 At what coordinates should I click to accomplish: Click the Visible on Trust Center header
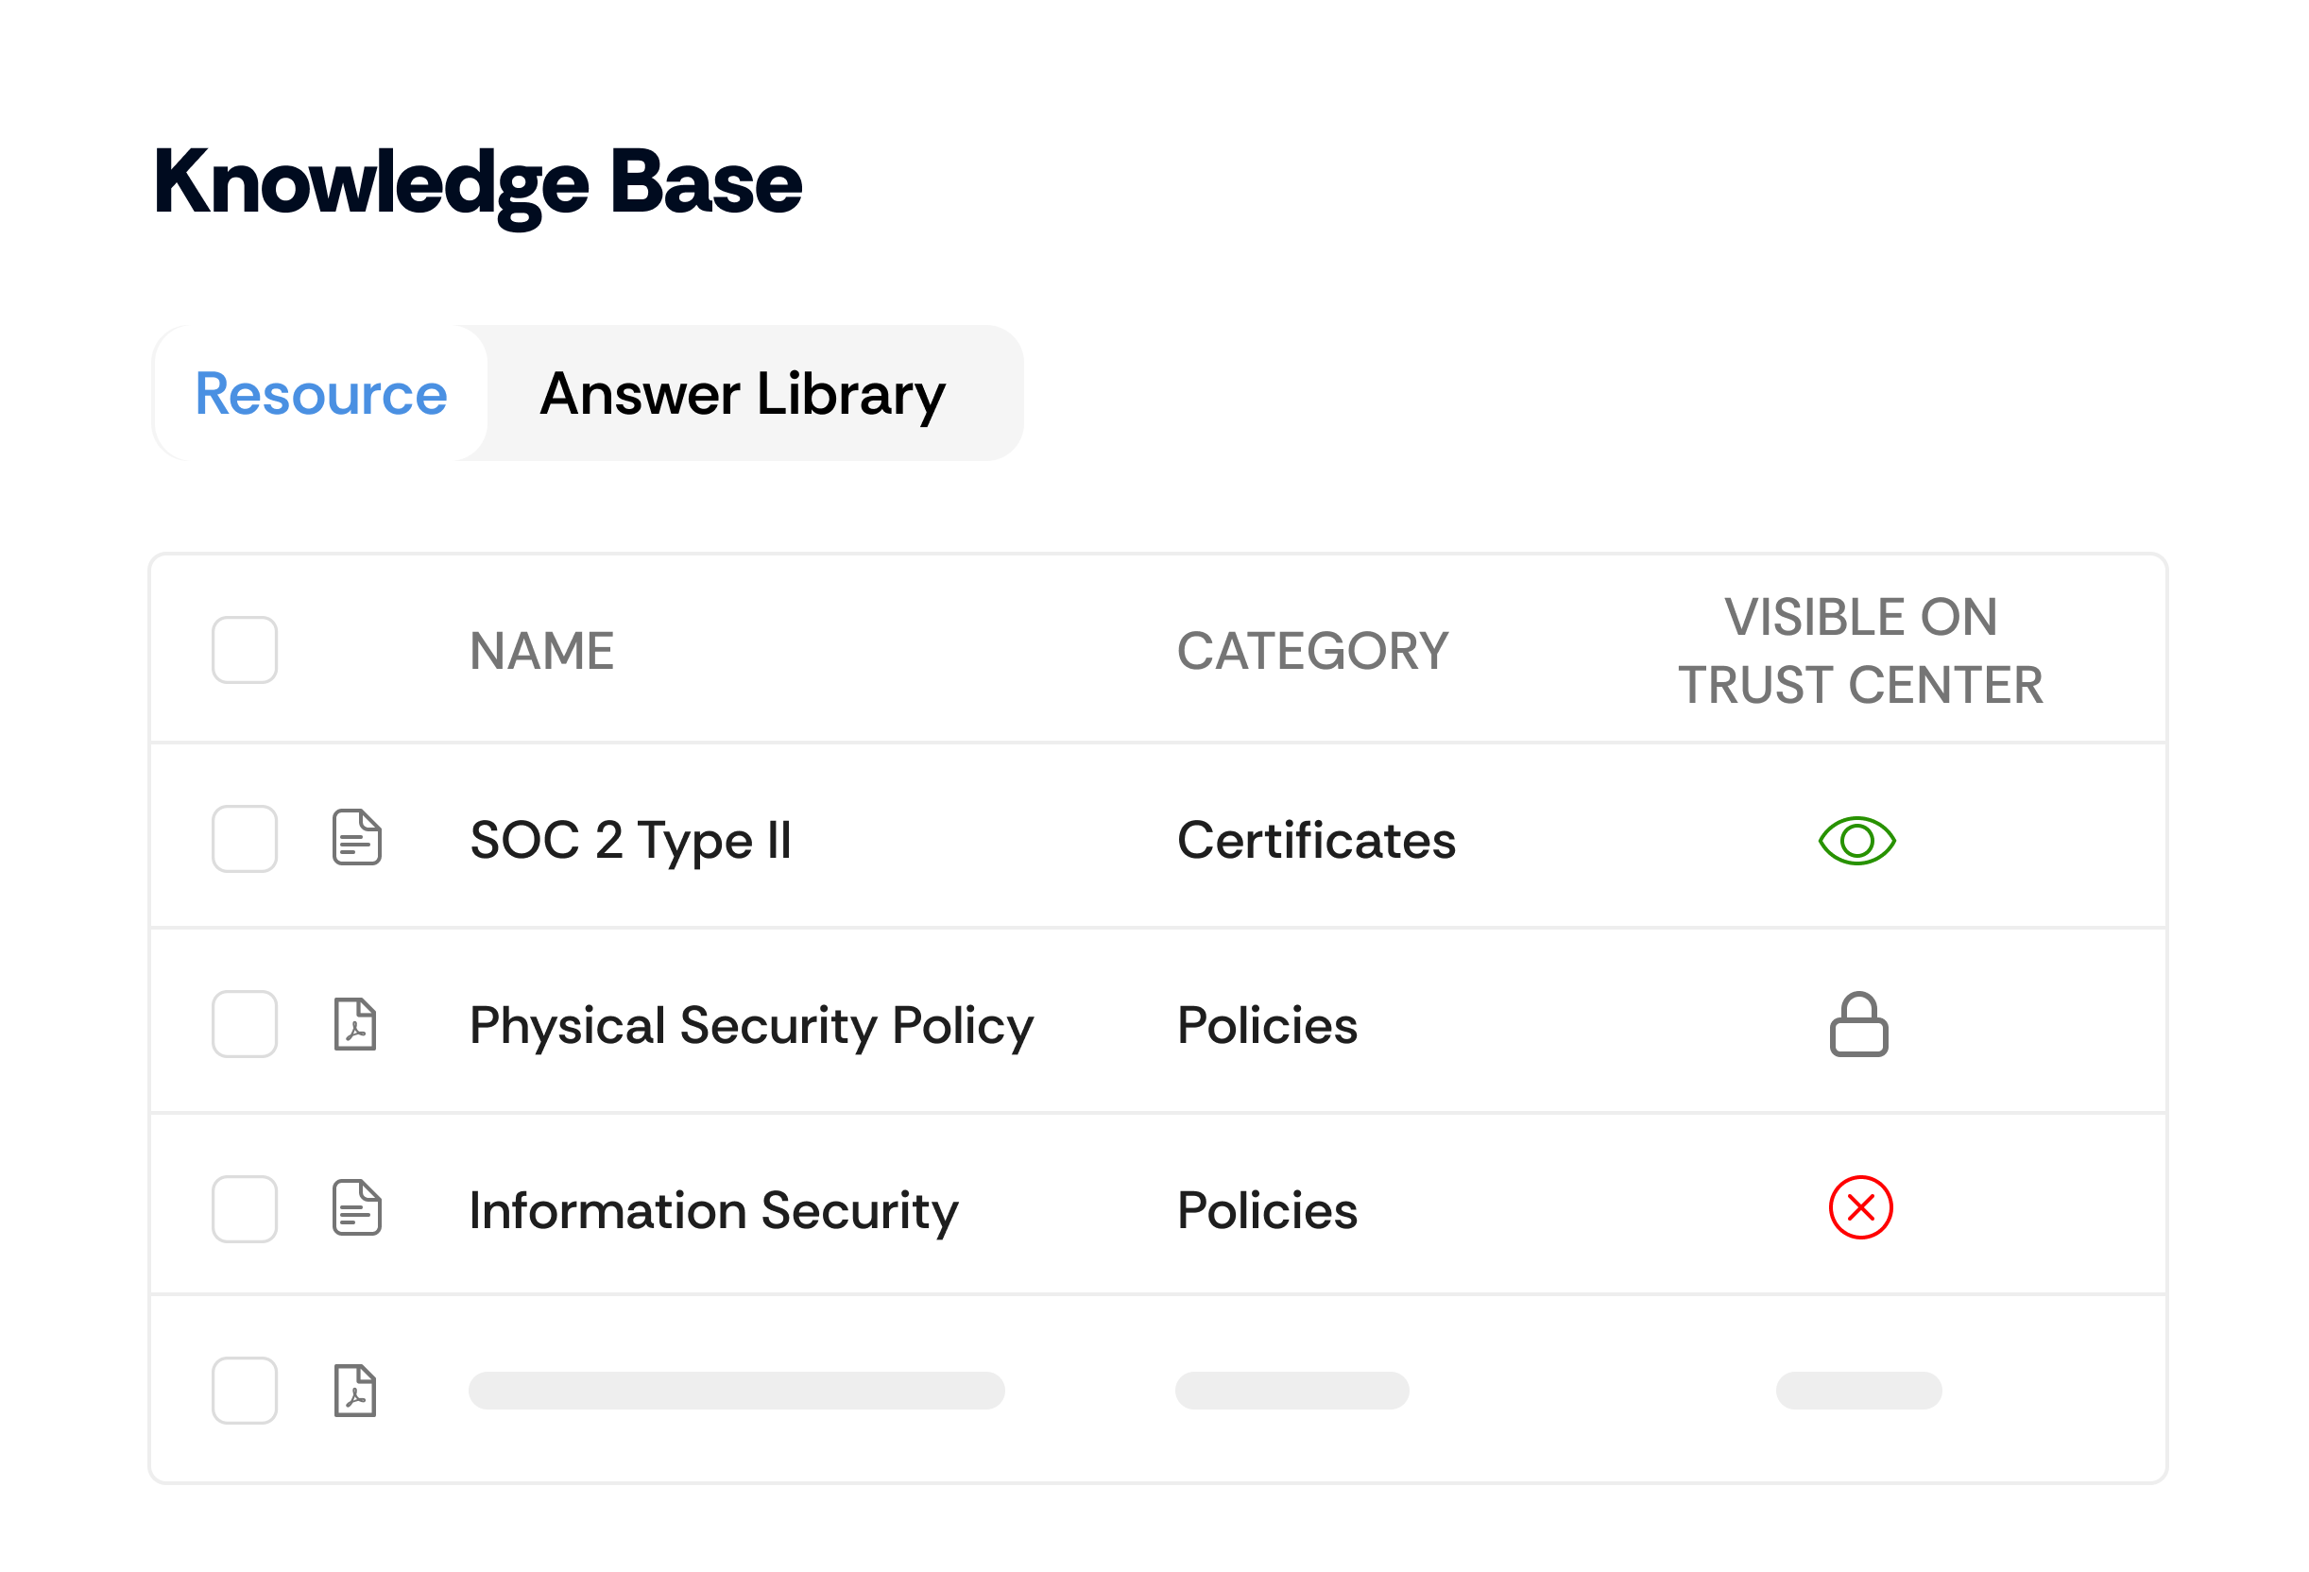click(1860, 651)
